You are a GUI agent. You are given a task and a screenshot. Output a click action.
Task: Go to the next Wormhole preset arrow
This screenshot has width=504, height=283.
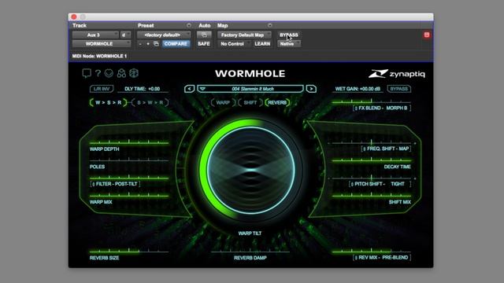(311, 89)
